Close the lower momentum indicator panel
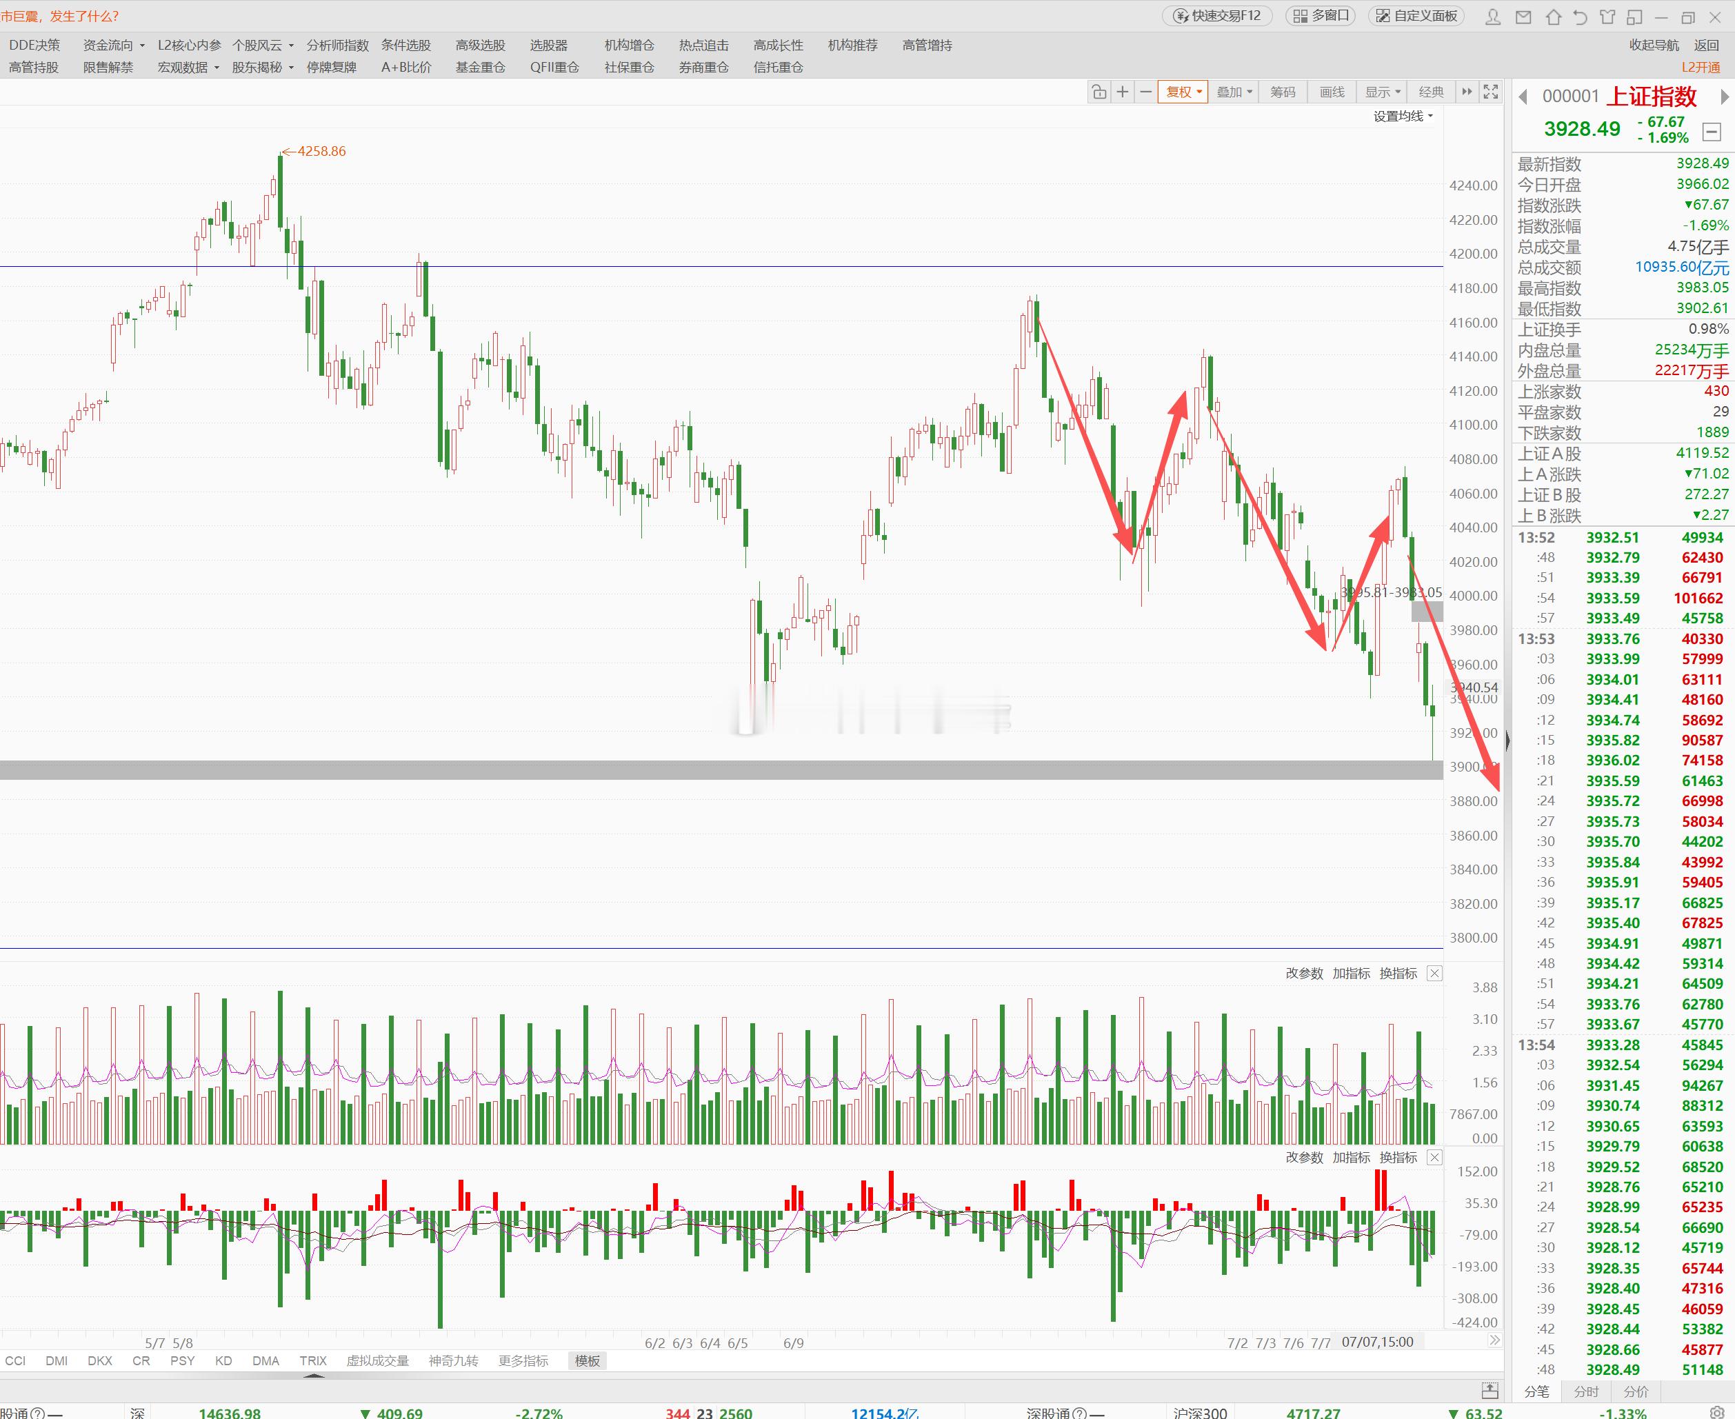Image resolution: width=1735 pixels, height=1419 pixels. 1434,1158
